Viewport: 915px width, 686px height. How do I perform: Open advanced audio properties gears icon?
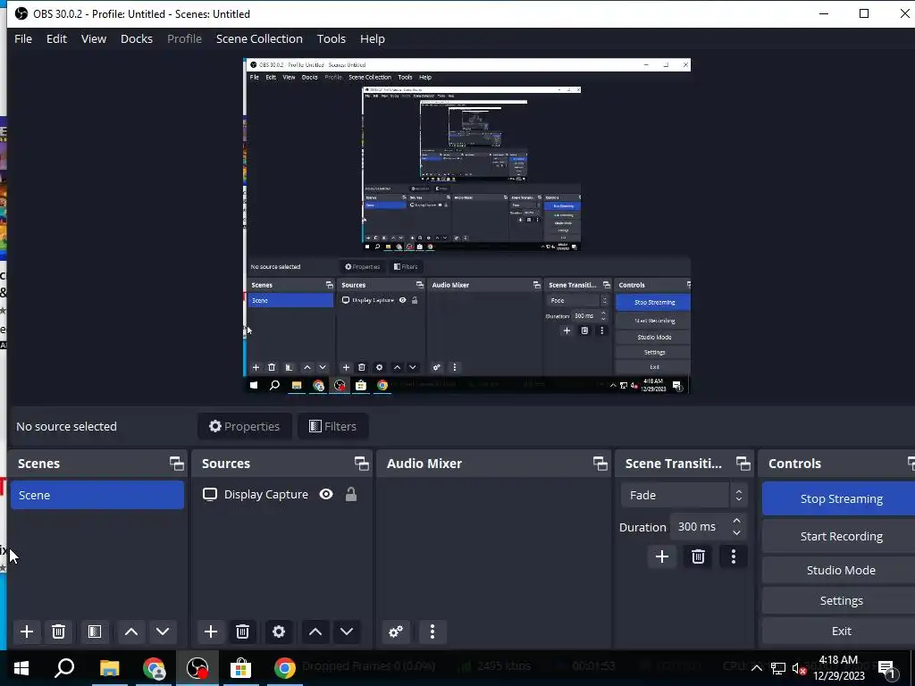coord(396,632)
